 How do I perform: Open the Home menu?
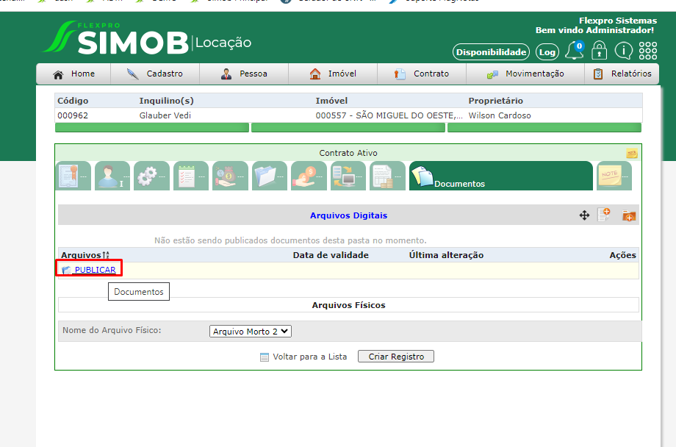(73, 74)
